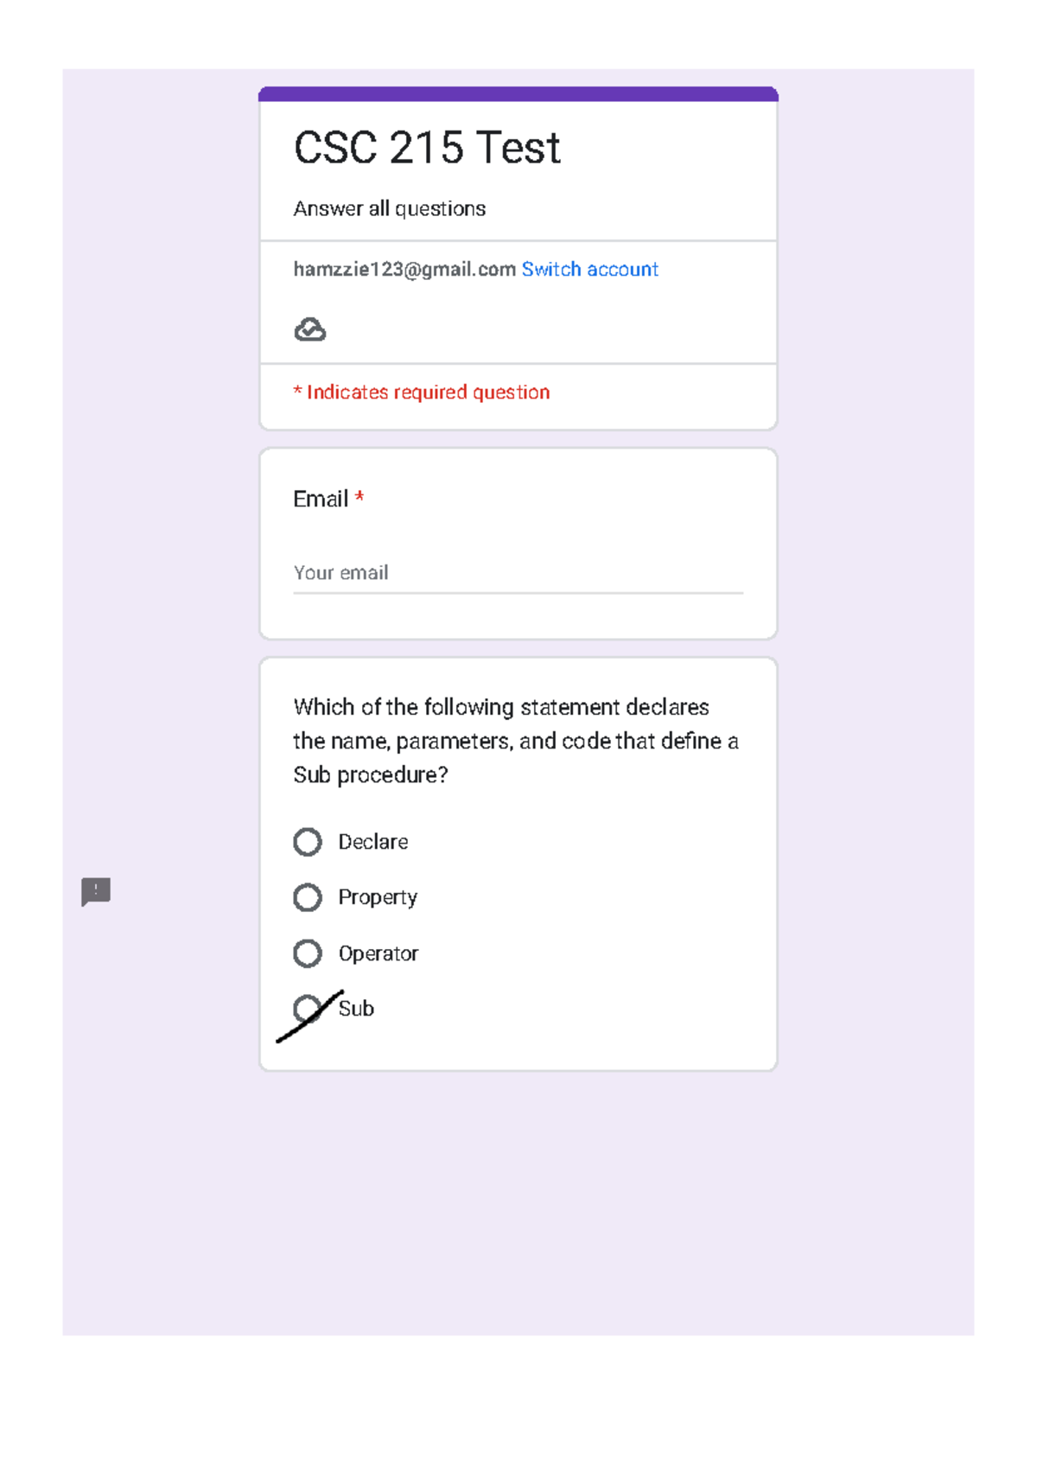Click the purple header bar of form
Viewport: 1037px width, 1466px height.
point(518,93)
